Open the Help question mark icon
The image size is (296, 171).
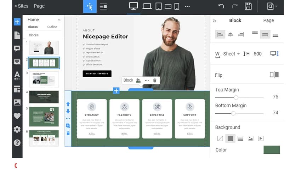point(17,143)
